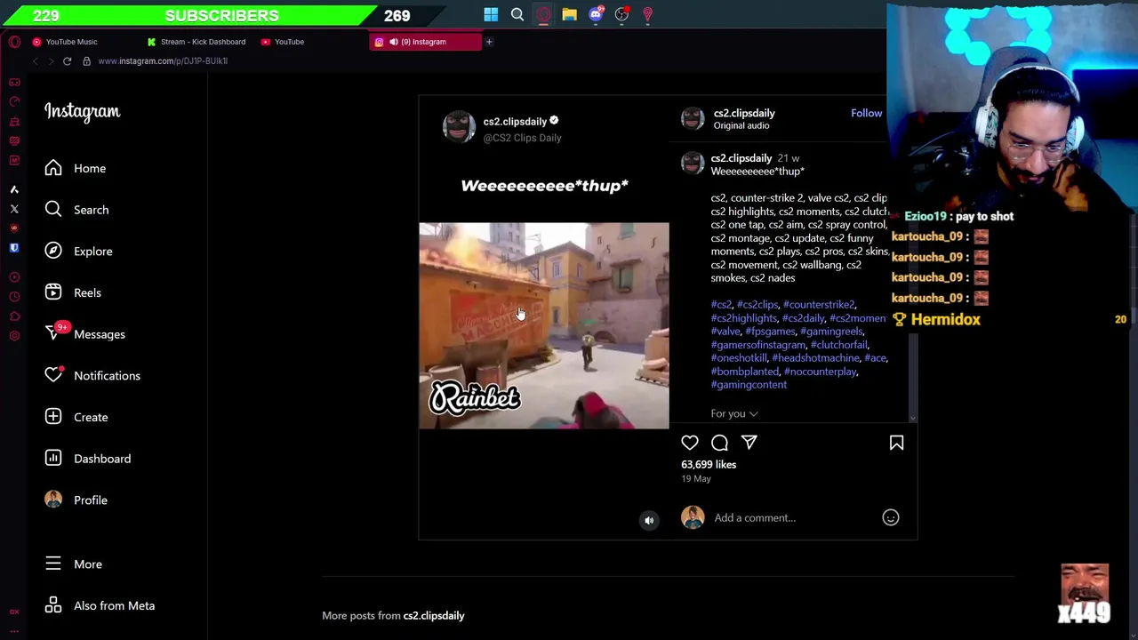Image resolution: width=1138 pixels, height=640 pixels.
Task: Open Discord from the taskbar
Action: 596,13
